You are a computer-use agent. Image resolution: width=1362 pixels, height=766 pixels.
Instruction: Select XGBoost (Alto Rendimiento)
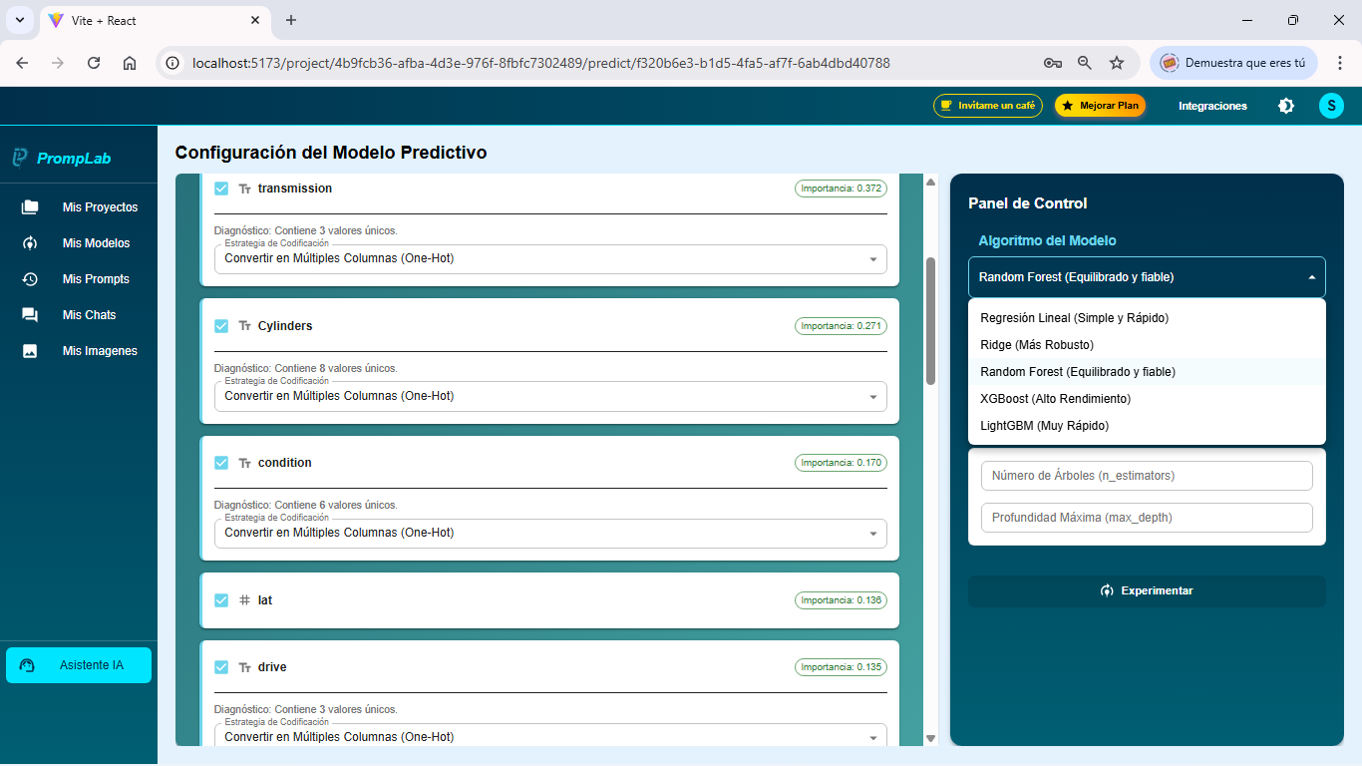point(1147,399)
